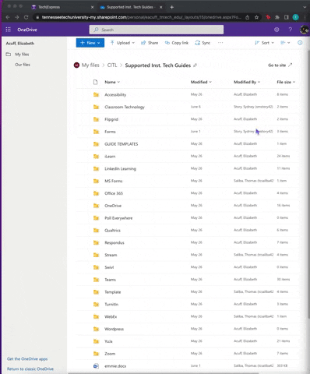310x374 pixels.
Task: Click the OneDrive search box
Action: pos(157,30)
